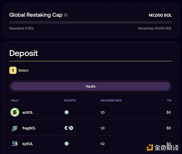Screen dimensions: 182x154
Task: Click the info icon beside Global Restaking Cap
Action: tap(66, 15)
